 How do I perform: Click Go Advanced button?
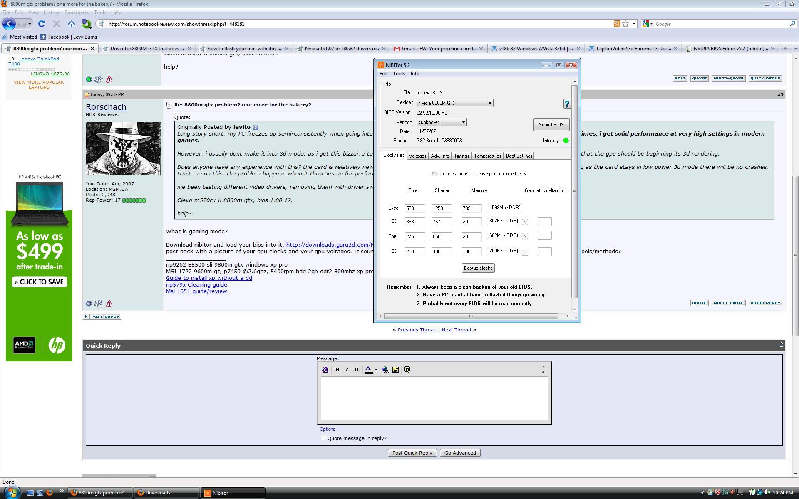point(460,453)
